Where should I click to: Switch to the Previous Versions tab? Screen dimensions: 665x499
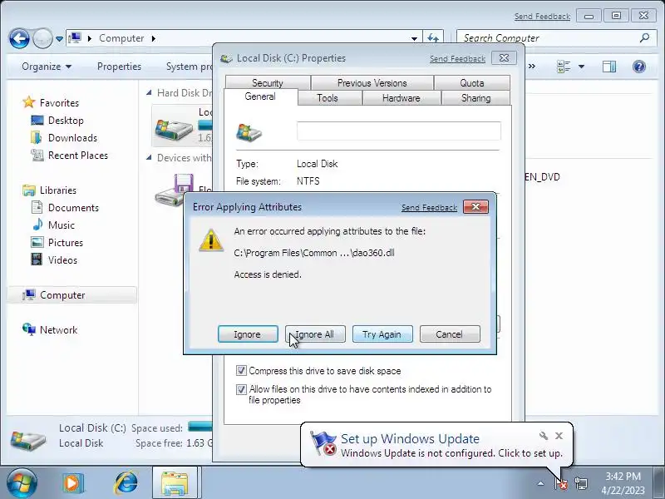coord(372,82)
